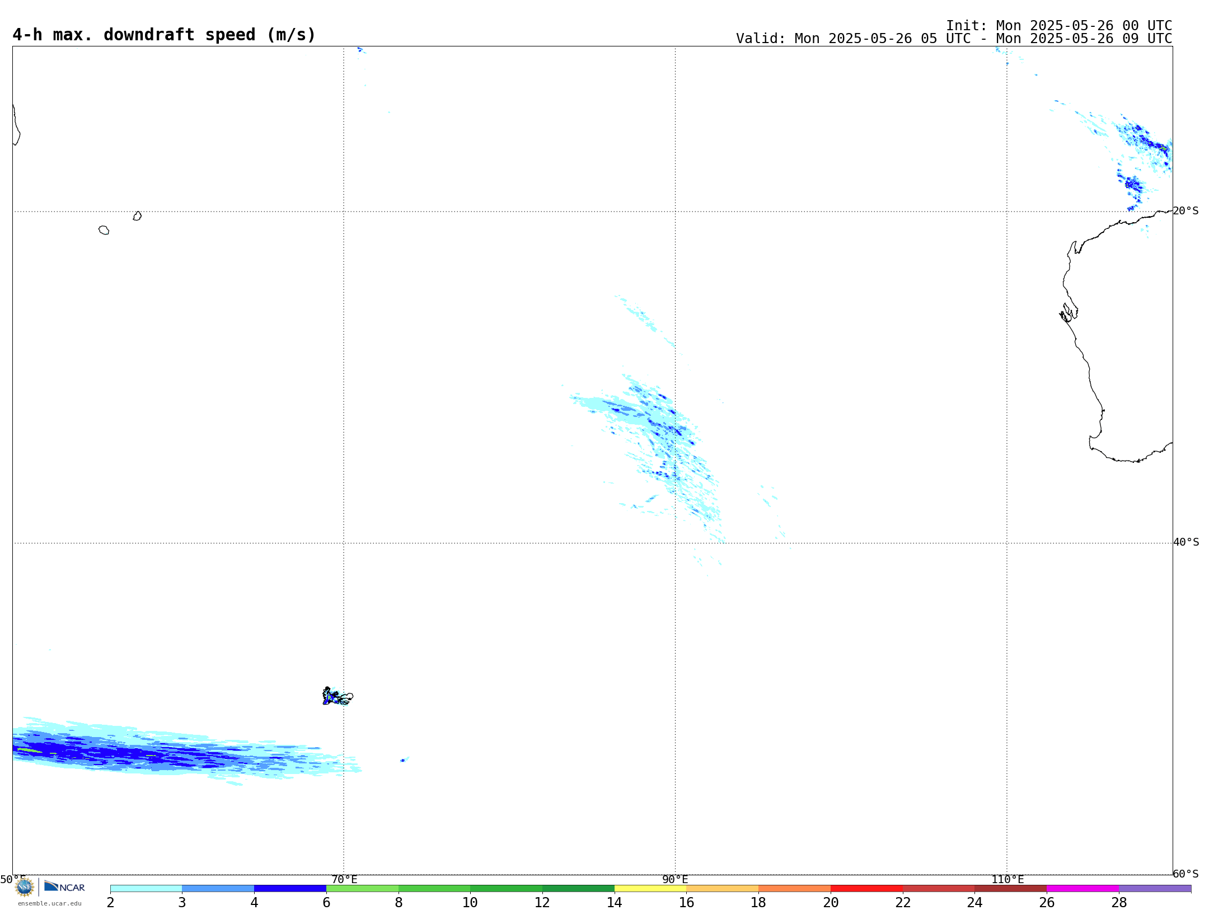Click the 60°S latitude label

(x=1185, y=874)
